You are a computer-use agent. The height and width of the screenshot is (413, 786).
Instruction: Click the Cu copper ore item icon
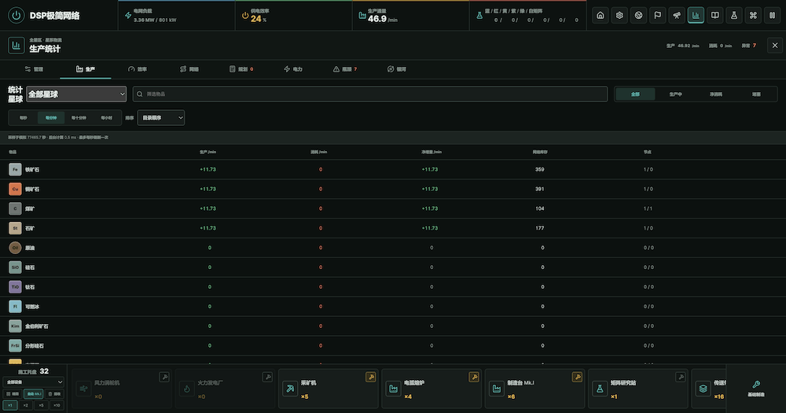coord(15,189)
